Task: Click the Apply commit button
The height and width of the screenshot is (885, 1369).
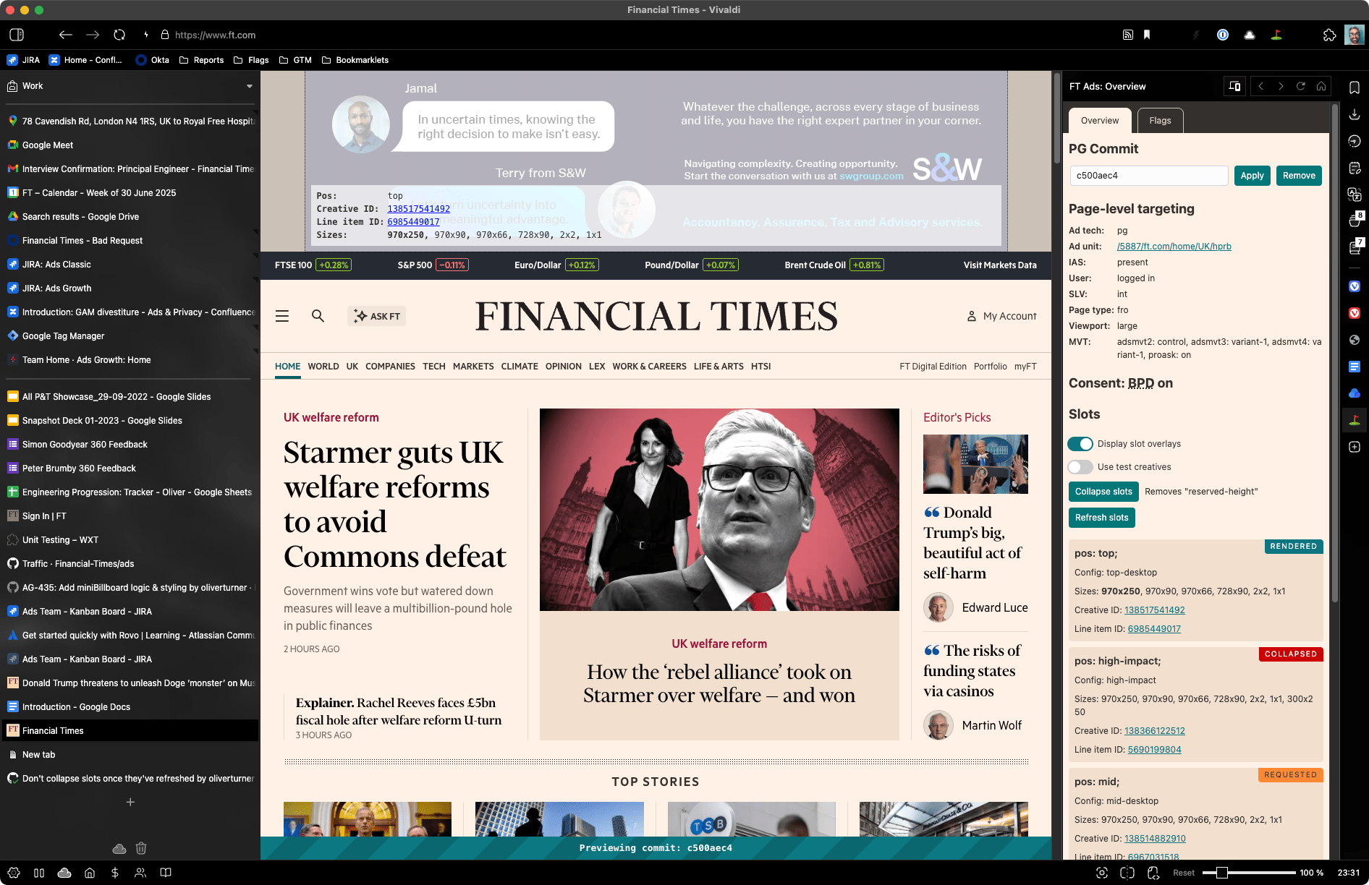Action: 1252,176
